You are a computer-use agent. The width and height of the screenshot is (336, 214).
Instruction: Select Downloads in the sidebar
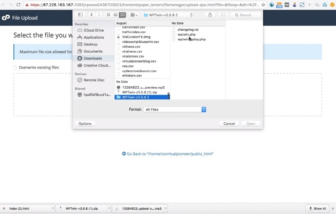(93, 58)
